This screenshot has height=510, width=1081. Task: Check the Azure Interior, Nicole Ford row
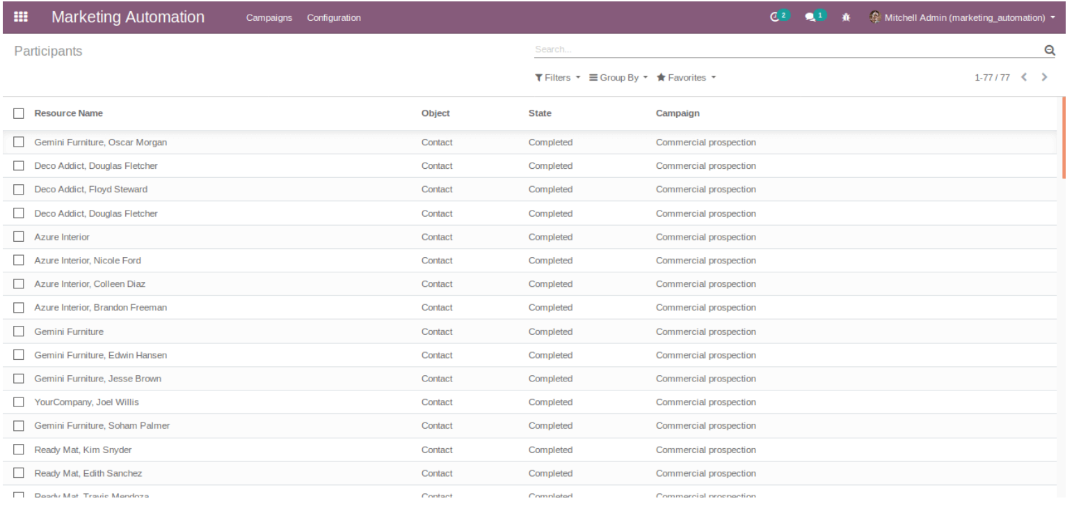click(19, 261)
